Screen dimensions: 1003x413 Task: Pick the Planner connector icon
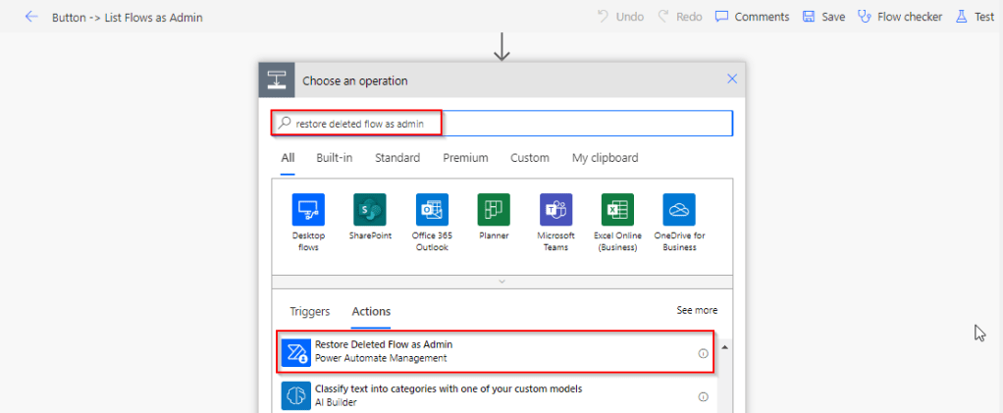tap(494, 210)
